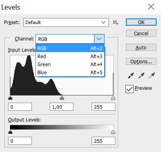Select the gray point eyedropper

141,75
